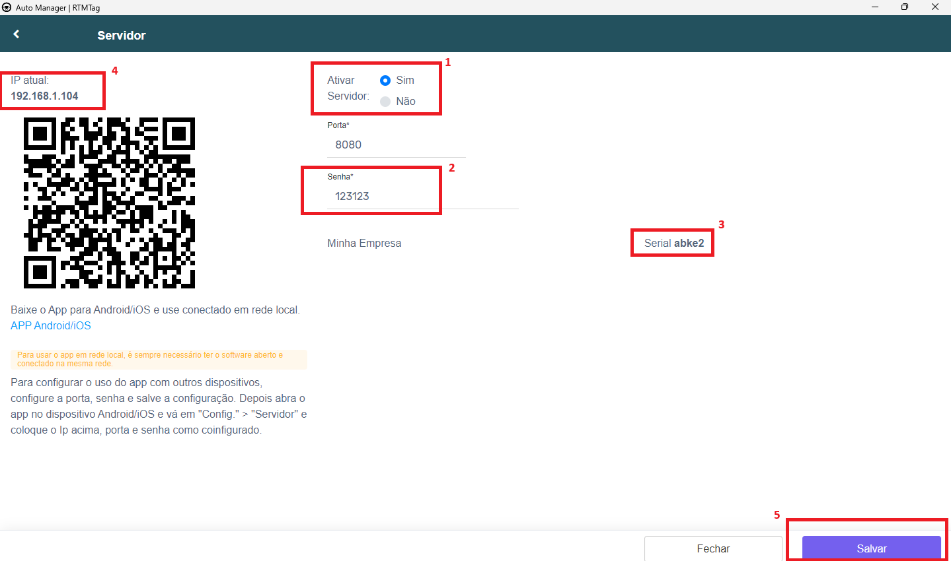
Task: Click the app configuration instructions paragraph
Action: coord(159,406)
